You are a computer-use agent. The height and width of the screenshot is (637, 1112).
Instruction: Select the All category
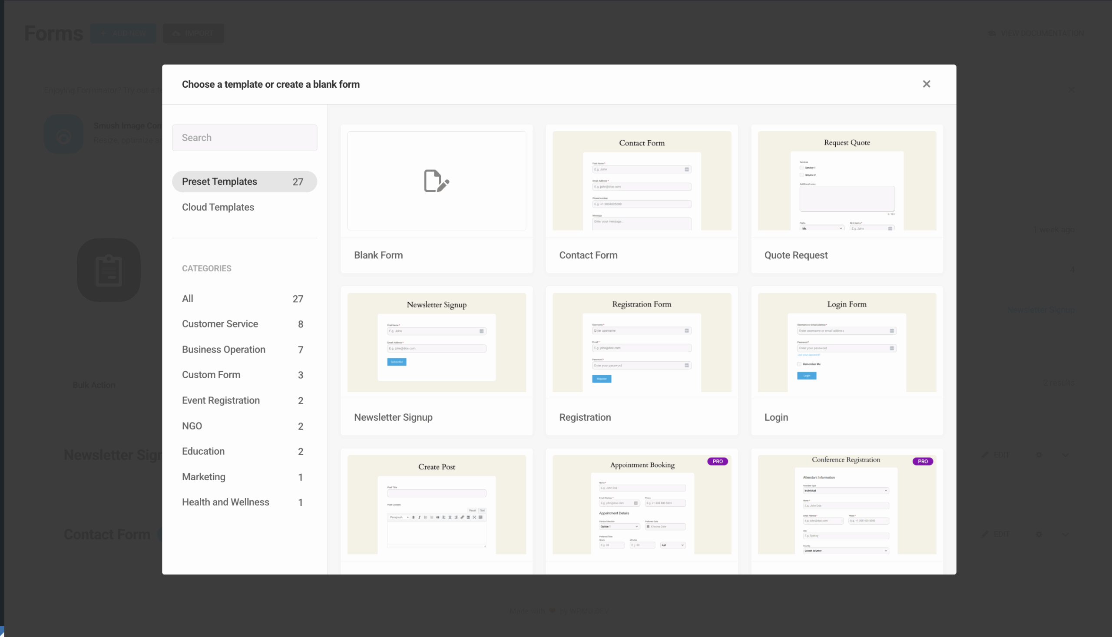[x=188, y=298]
